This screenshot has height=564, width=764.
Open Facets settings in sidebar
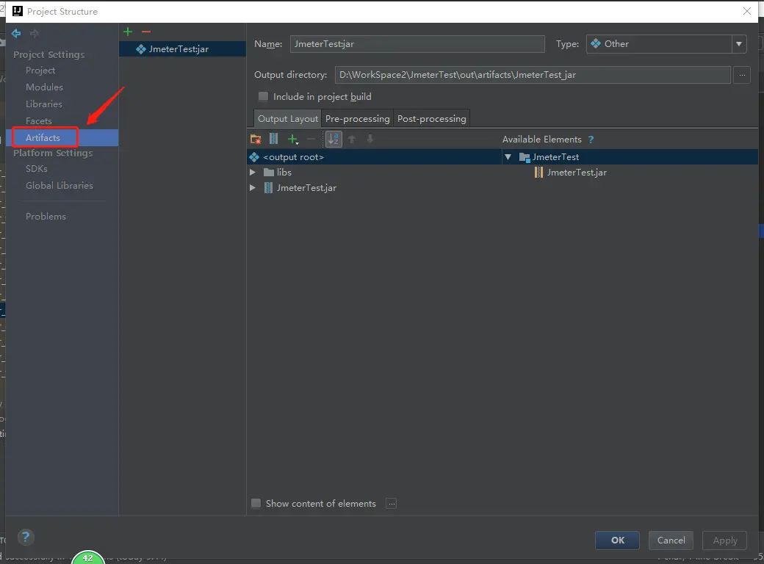[38, 120]
